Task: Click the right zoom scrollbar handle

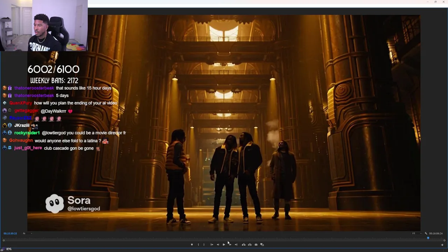Action: [444, 240]
